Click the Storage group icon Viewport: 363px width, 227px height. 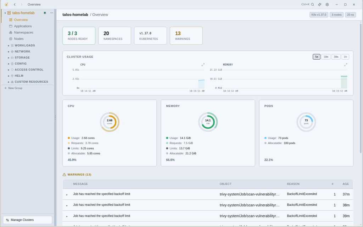(x=12, y=57)
